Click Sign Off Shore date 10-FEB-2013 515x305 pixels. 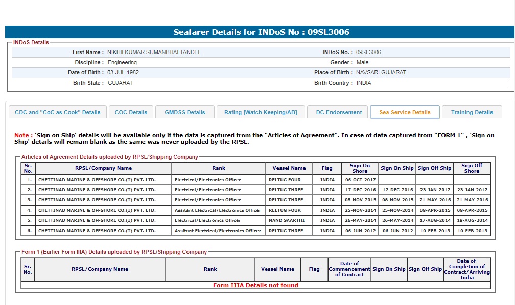click(471, 231)
